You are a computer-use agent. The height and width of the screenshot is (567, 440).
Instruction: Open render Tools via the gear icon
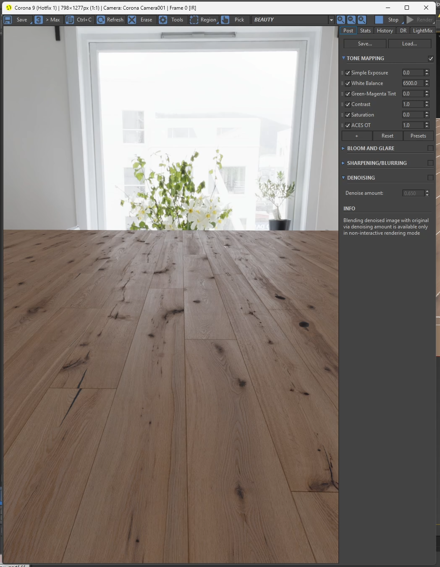pos(163,20)
